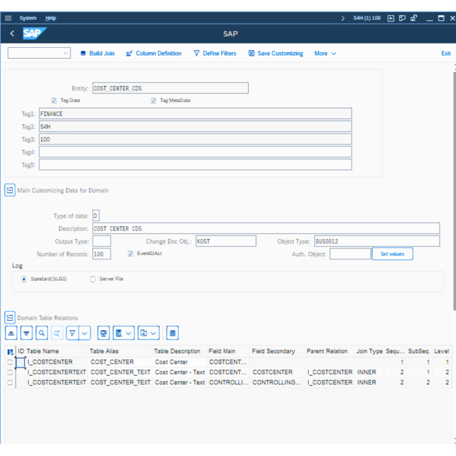This screenshot has width=456, height=456.
Task: Collapse the Domain Table Relations section
Action: [10, 317]
